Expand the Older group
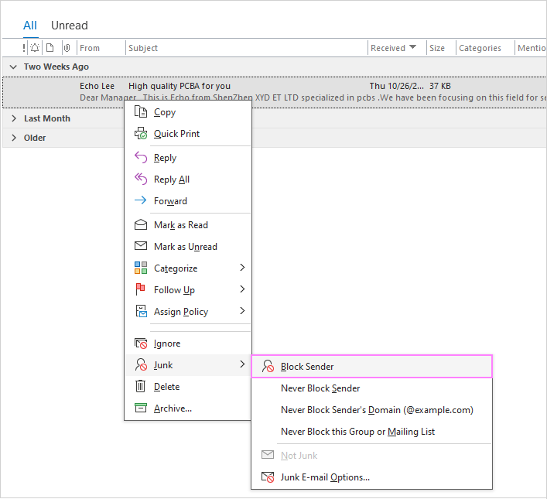 14,138
